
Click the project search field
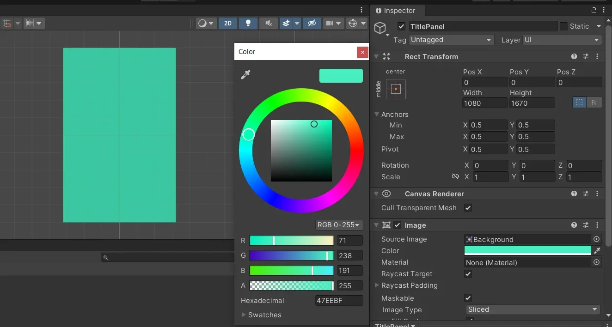167,257
